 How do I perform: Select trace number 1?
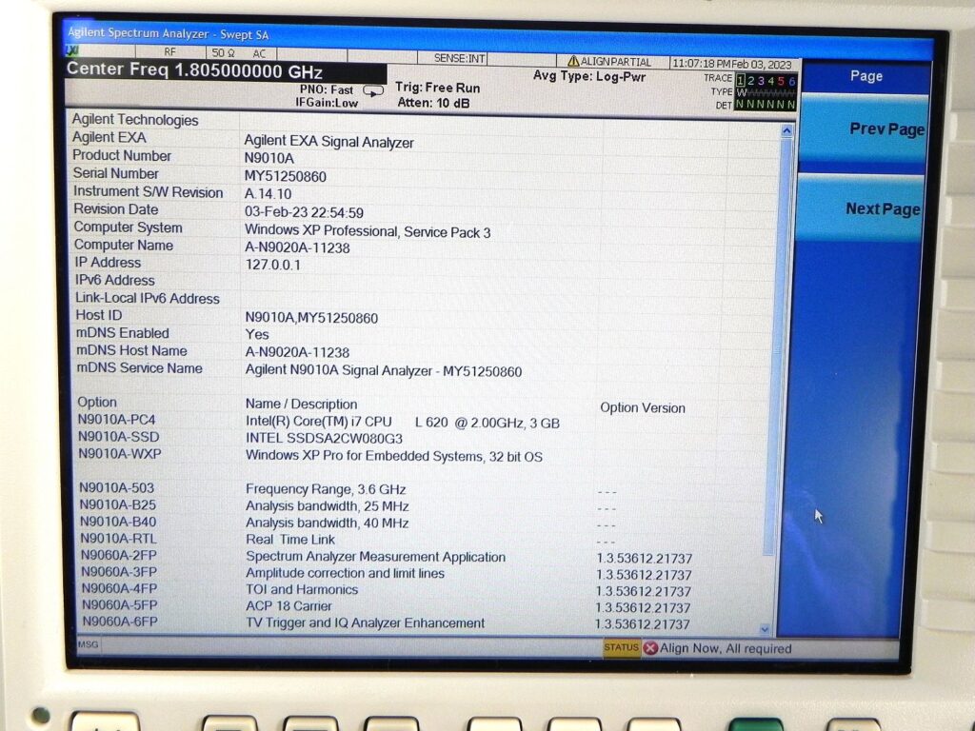[x=741, y=80]
